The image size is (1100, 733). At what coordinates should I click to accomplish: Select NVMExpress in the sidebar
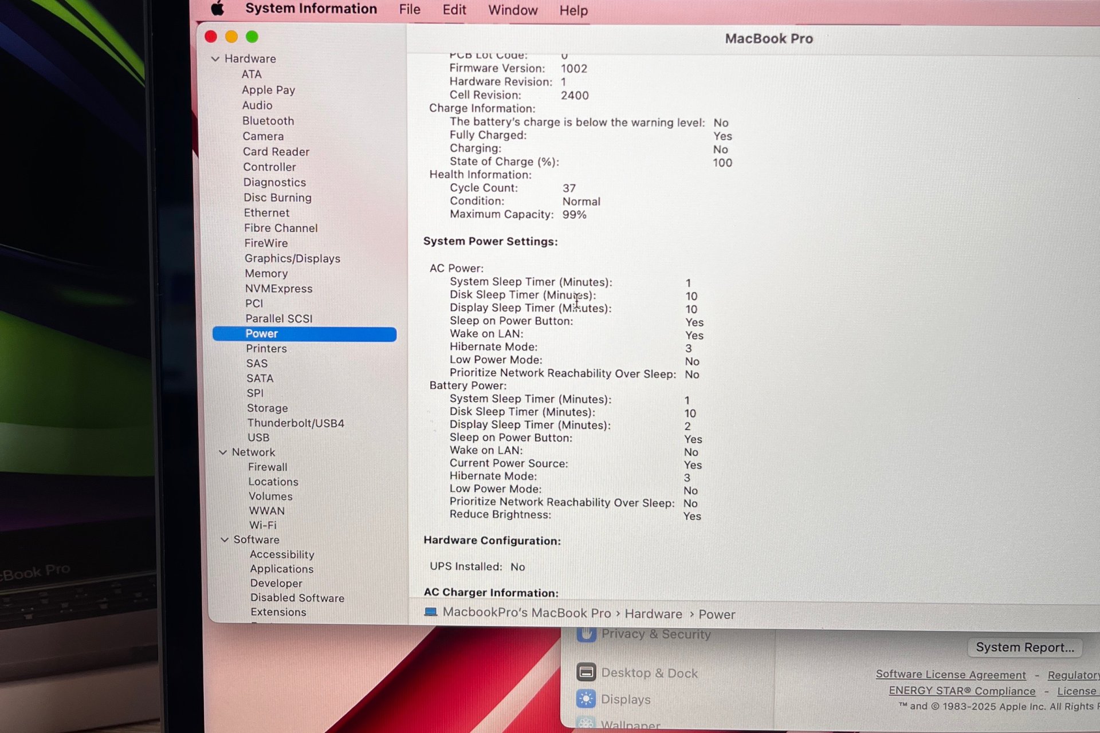pyautogui.click(x=279, y=289)
